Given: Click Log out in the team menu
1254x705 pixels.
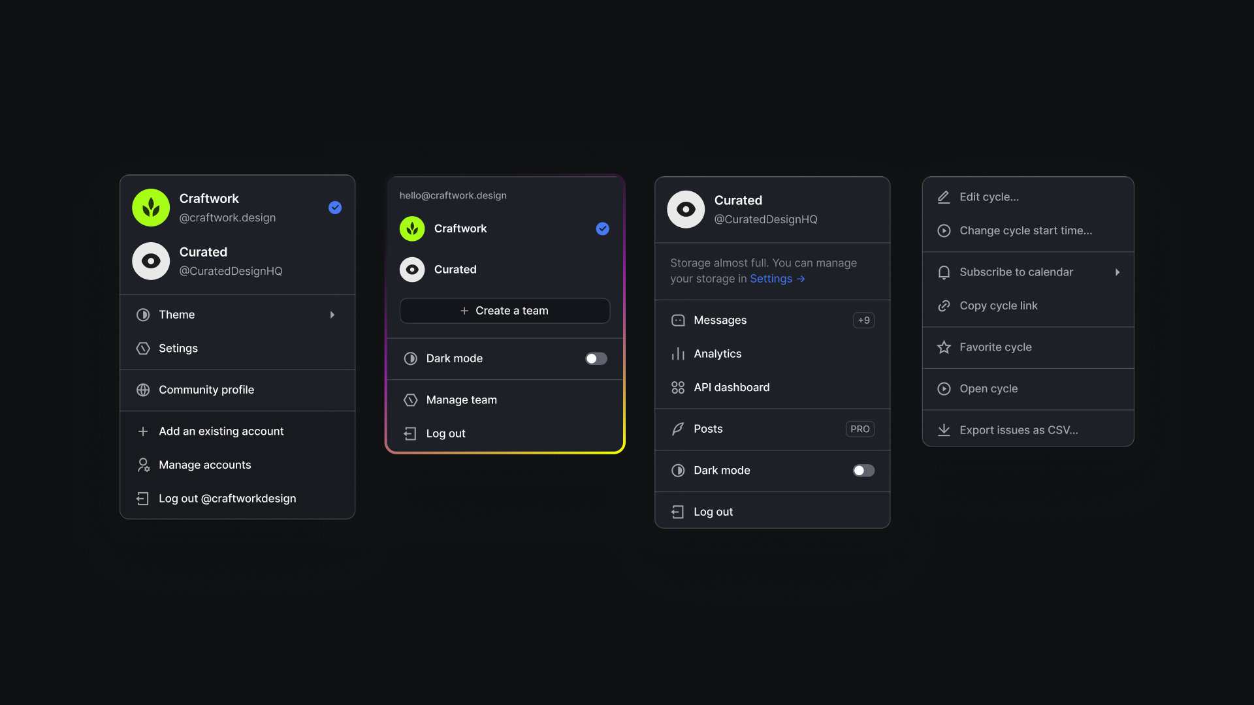Looking at the screenshot, I should [505, 433].
